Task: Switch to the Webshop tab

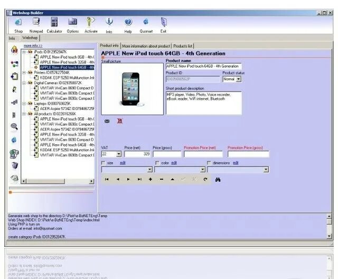Action: coord(30,38)
